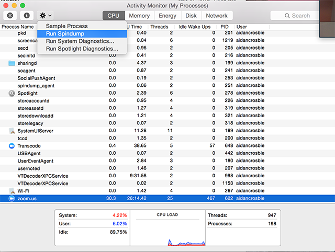The width and height of the screenshot is (335, 252).
Task: Click the Spotlight magnifier icon
Action: [x=12, y=93]
